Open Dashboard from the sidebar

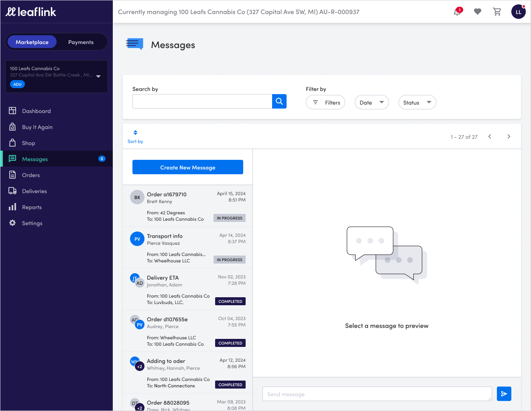(57, 111)
